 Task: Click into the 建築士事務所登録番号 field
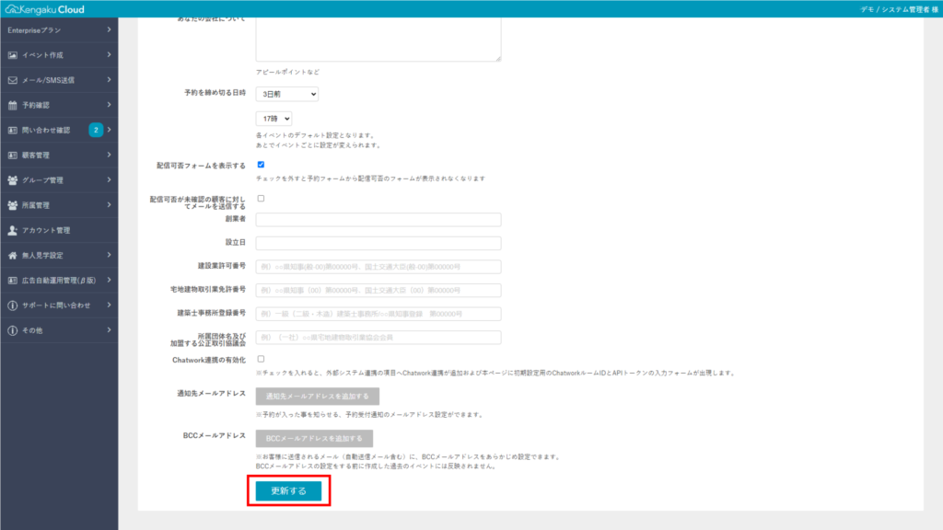378,314
